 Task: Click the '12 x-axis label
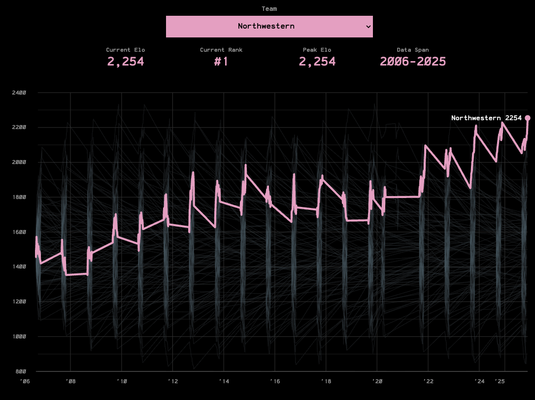click(x=172, y=381)
